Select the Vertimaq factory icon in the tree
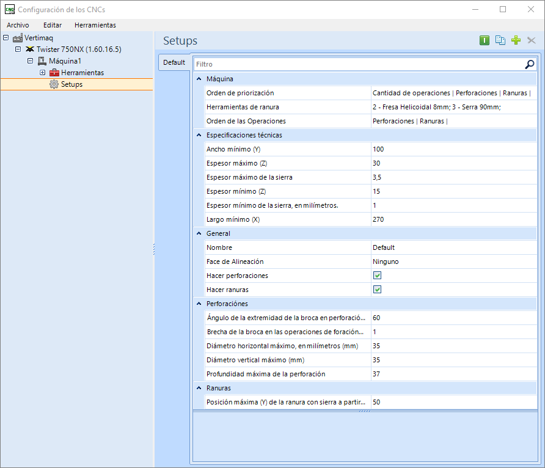Screen dimensions: 545x468 click(18, 37)
